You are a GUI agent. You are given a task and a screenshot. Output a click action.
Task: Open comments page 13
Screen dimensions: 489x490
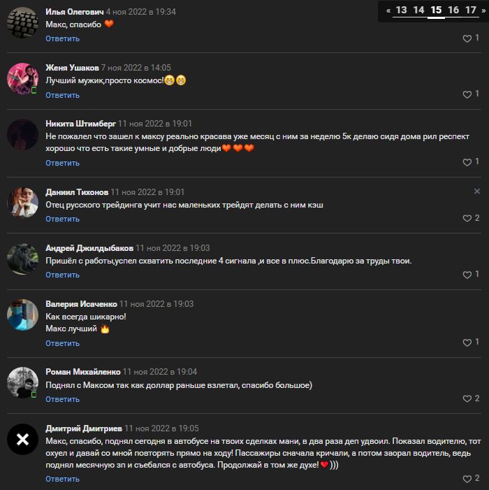(x=401, y=10)
